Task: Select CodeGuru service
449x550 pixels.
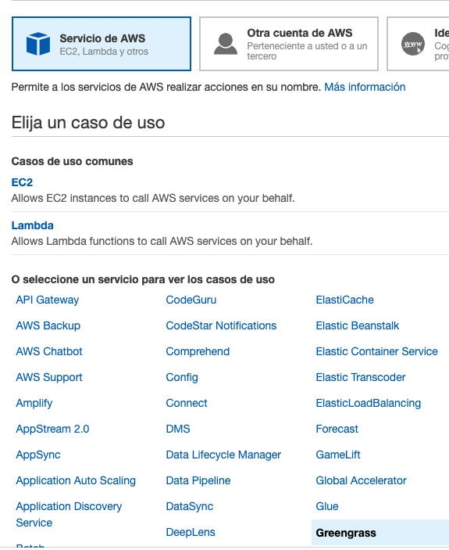Action: point(191,300)
